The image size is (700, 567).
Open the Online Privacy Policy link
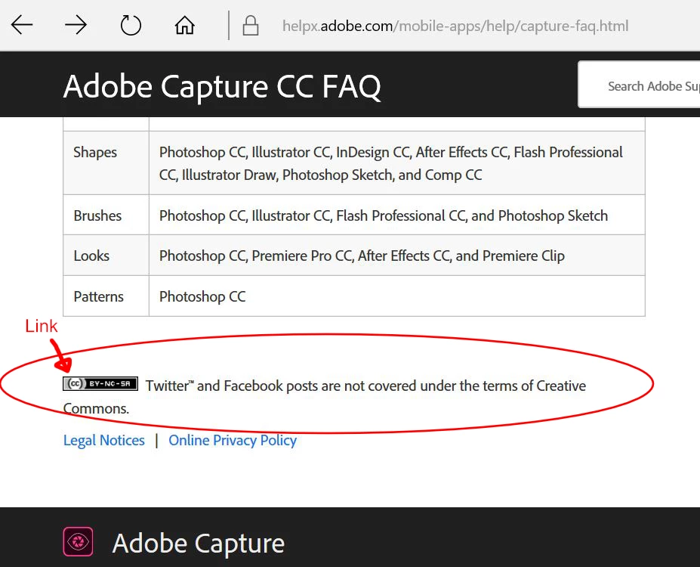point(233,441)
